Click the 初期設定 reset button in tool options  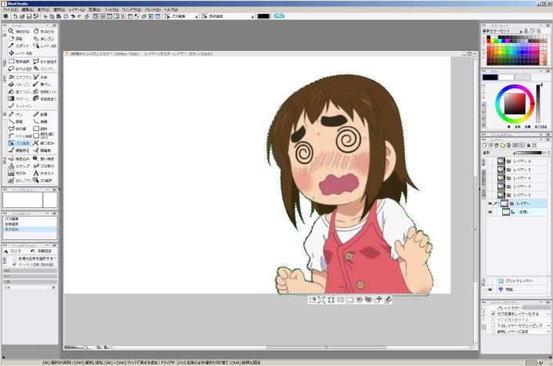coord(42,251)
